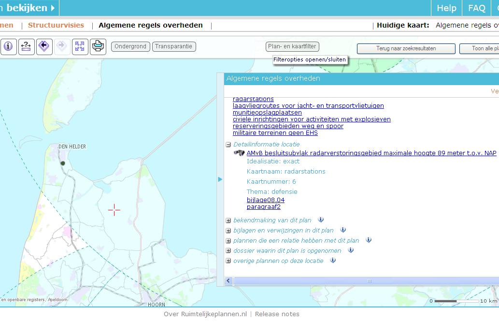Go back using purple back-arrow icon
This screenshot has width=499, height=335.
[x=44, y=47]
